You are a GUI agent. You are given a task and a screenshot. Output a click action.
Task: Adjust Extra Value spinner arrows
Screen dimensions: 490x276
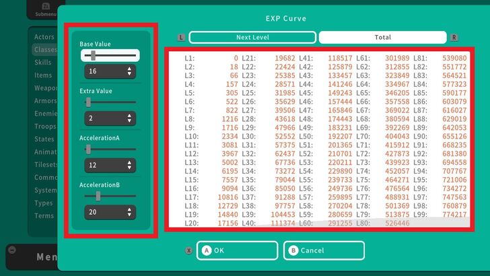click(130, 118)
